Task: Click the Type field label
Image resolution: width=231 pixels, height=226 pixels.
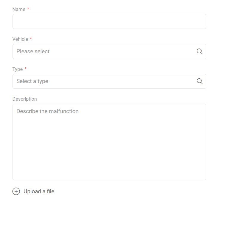Action: click(x=18, y=69)
